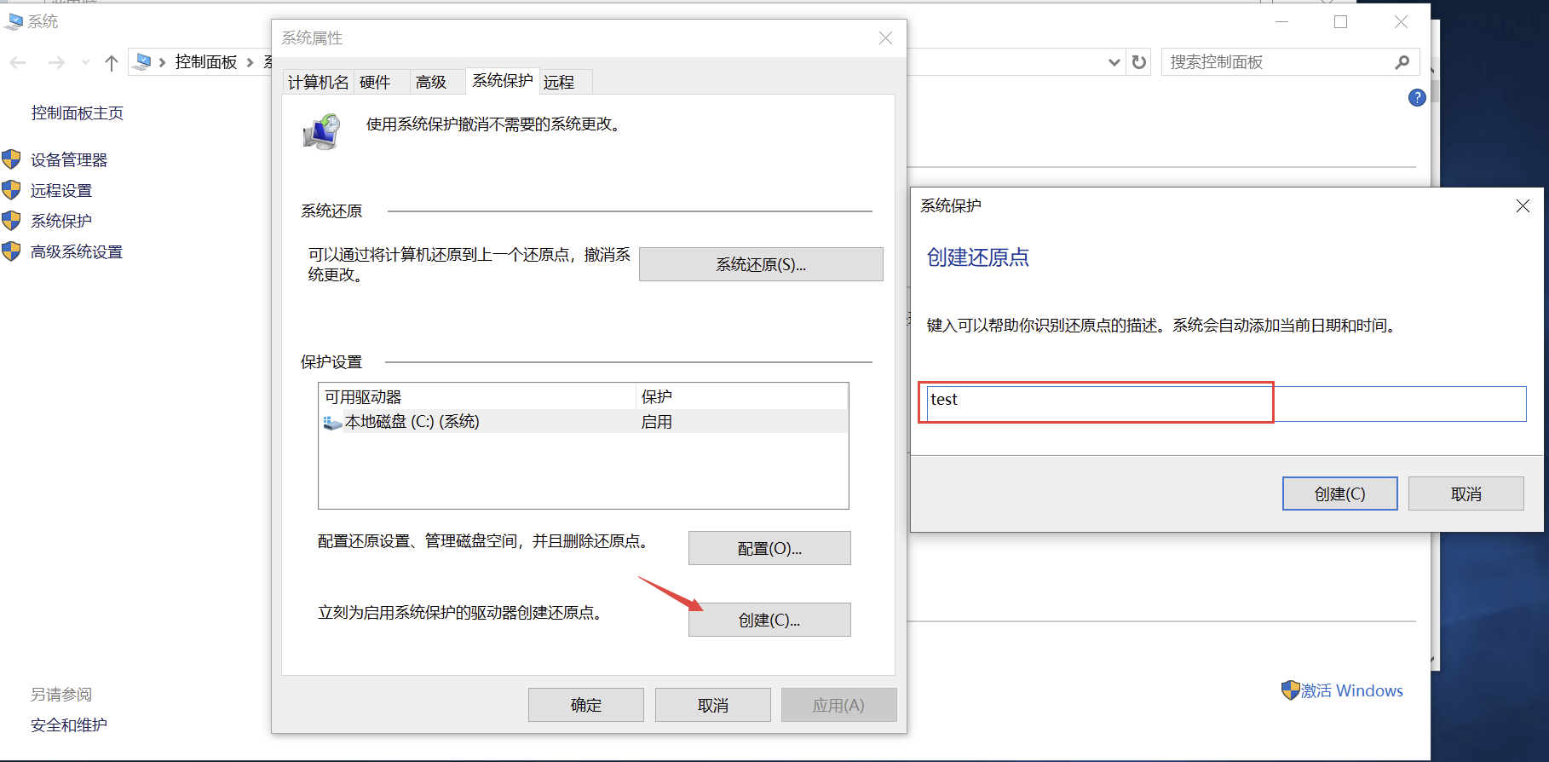The height and width of the screenshot is (762, 1549).
Task: Open 系统保护 link in the sidebar
Action: (x=61, y=222)
